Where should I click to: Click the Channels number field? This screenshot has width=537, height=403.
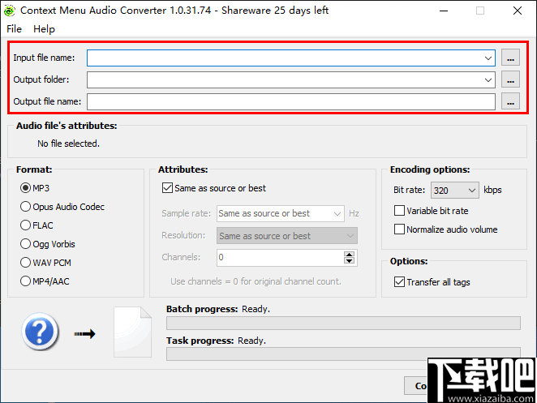click(x=280, y=258)
